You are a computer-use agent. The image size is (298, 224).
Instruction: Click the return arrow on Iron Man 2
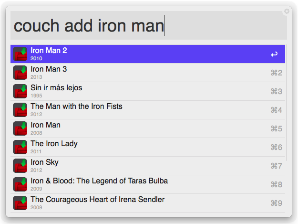coord(274,54)
